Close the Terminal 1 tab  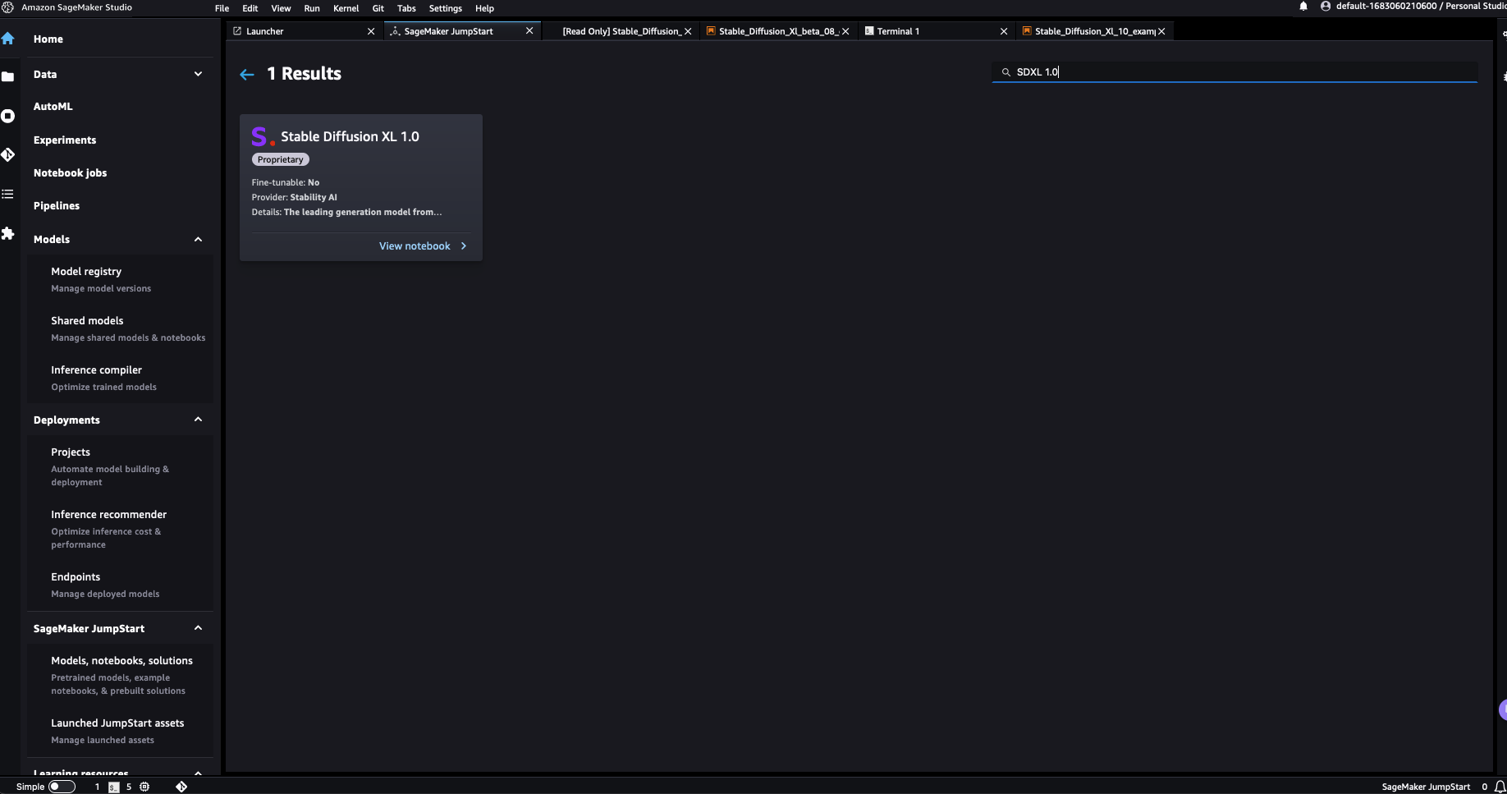coord(1004,31)
